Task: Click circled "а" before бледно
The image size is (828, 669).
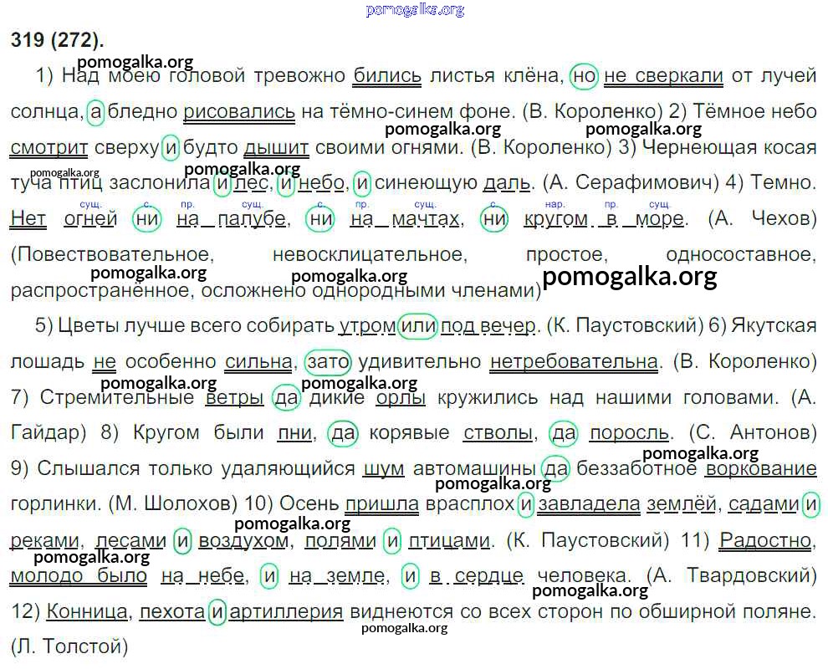Action: 96,111
